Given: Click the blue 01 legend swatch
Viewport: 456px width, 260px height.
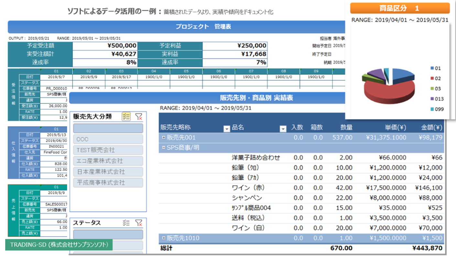Looking at the screenshot, I should (432, 68).
